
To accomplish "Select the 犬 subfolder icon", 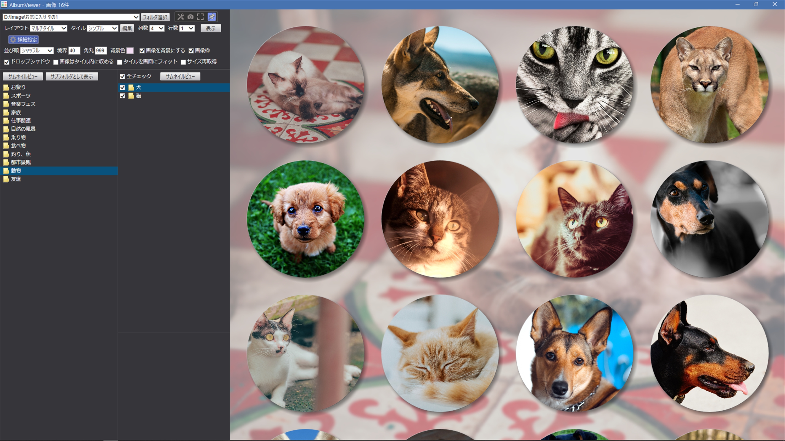I will [131, 88].
